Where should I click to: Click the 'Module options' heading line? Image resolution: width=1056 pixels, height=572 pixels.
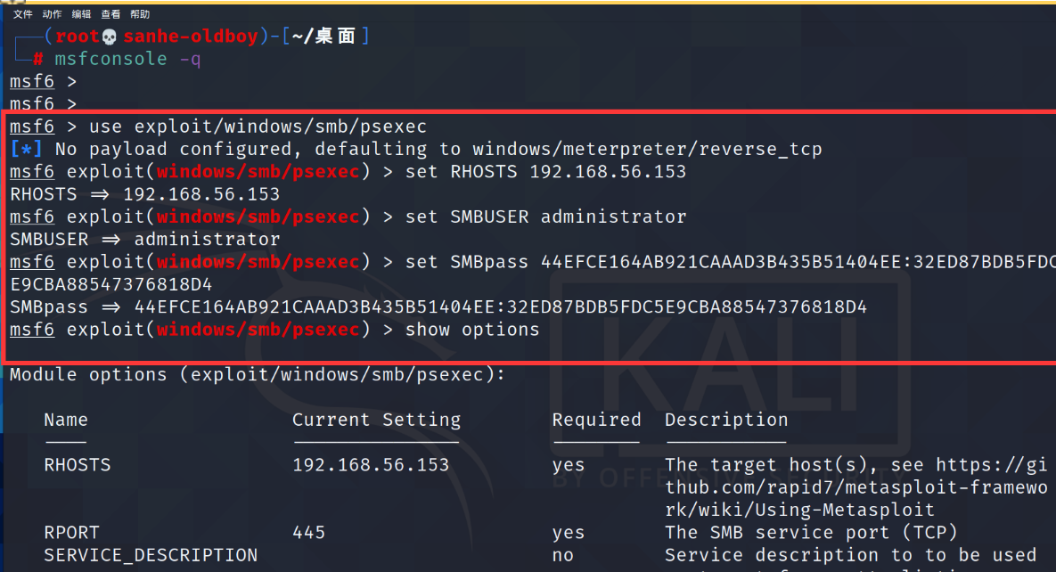click(x=258, y=374)
